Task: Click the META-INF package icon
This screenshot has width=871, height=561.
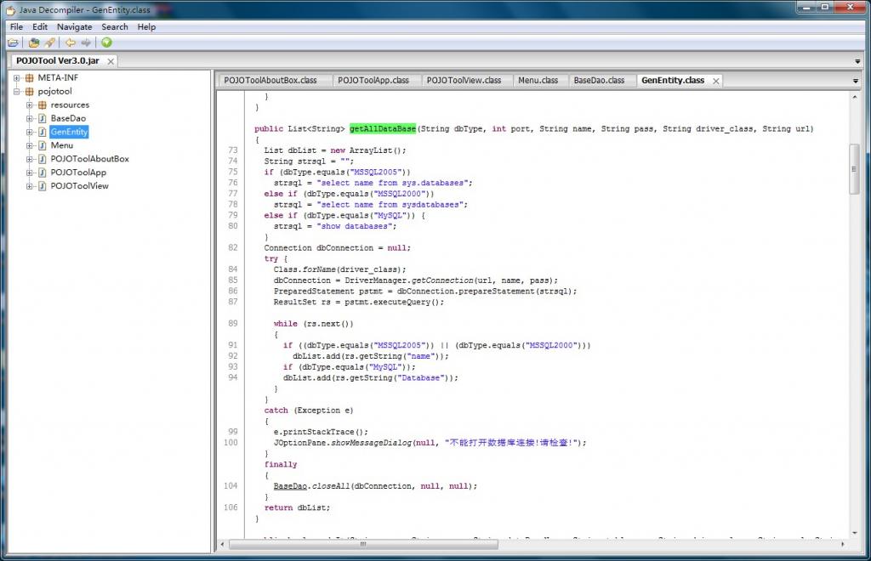Action: [x=30, y=78]
